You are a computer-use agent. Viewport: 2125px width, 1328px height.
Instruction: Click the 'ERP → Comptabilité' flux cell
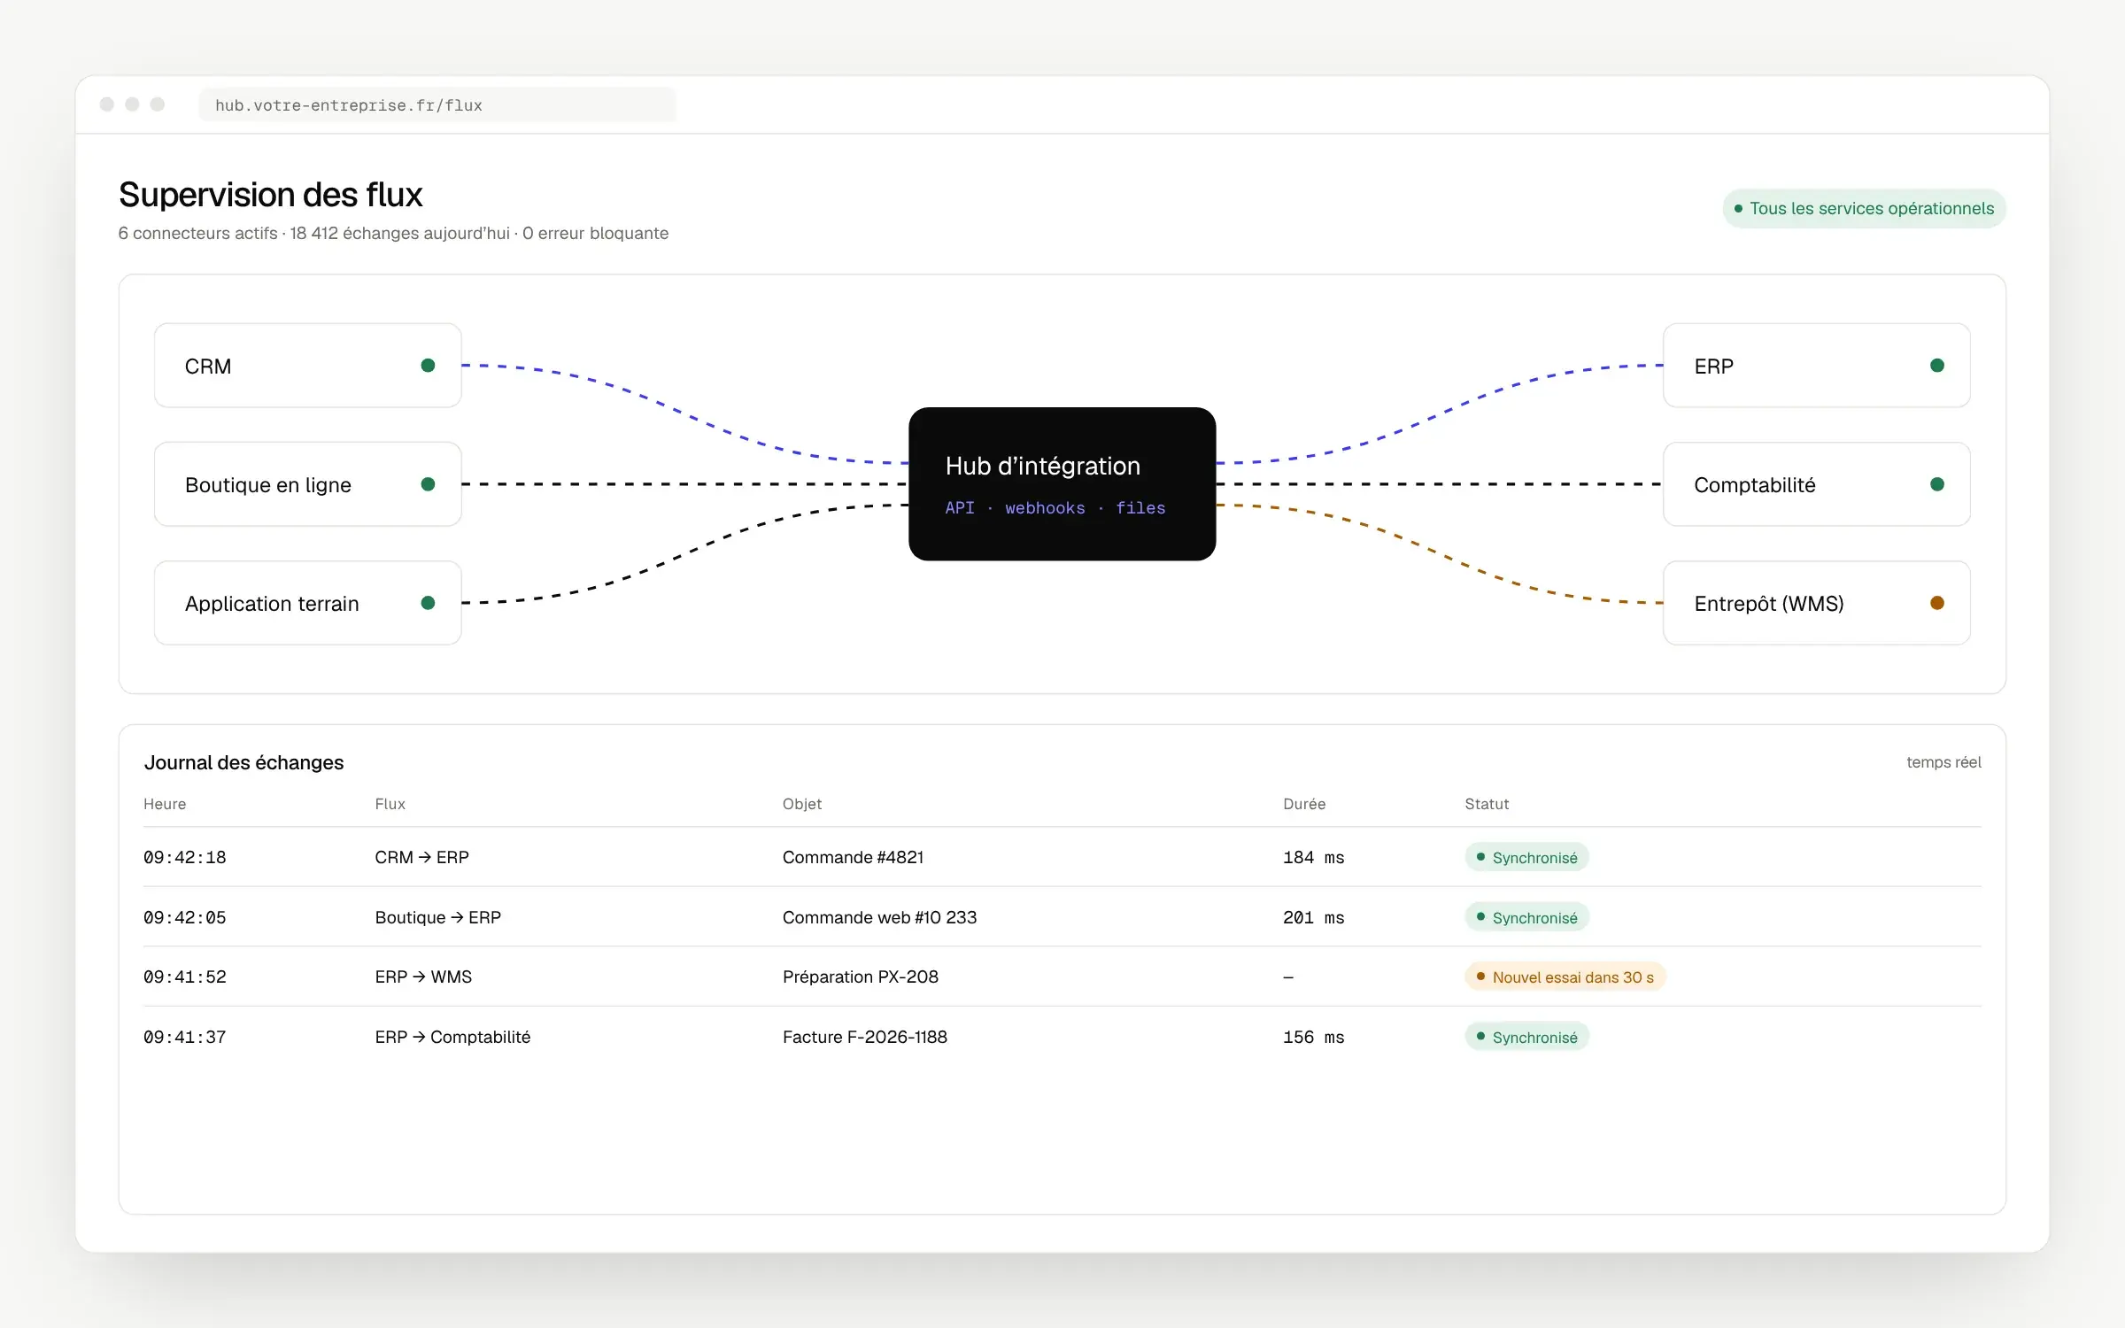pyautogui.click(x=452, y=1038)
